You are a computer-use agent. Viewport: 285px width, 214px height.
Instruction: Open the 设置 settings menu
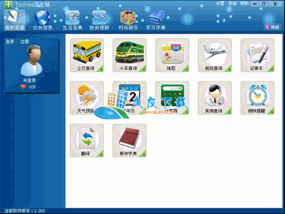coord(220,3)
